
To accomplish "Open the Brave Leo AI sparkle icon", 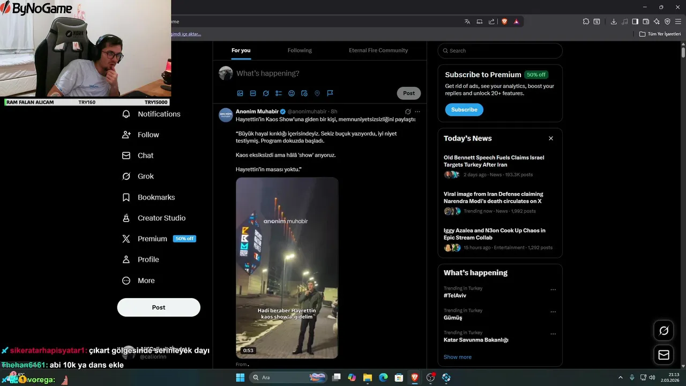I will pos(657,21).
